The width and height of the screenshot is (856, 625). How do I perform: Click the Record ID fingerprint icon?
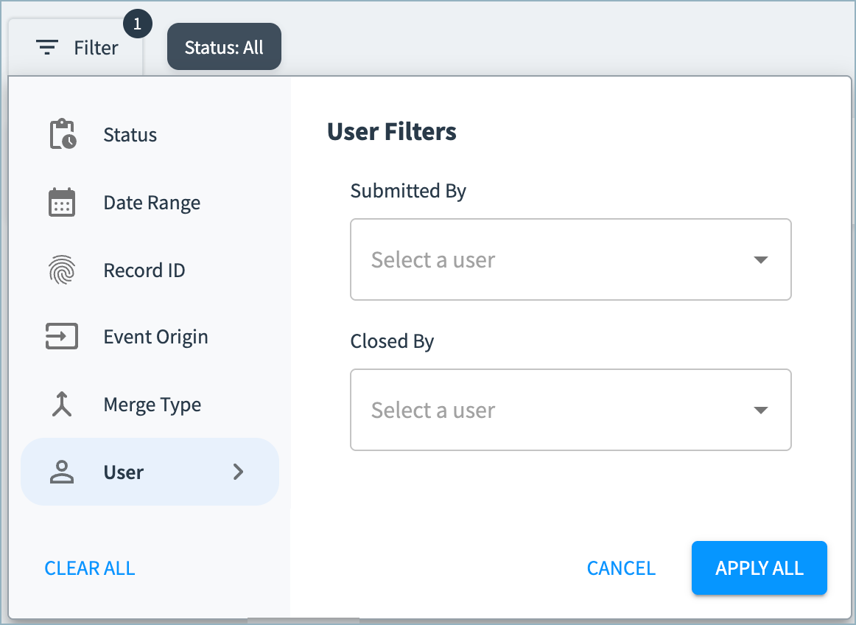[62, 270]
